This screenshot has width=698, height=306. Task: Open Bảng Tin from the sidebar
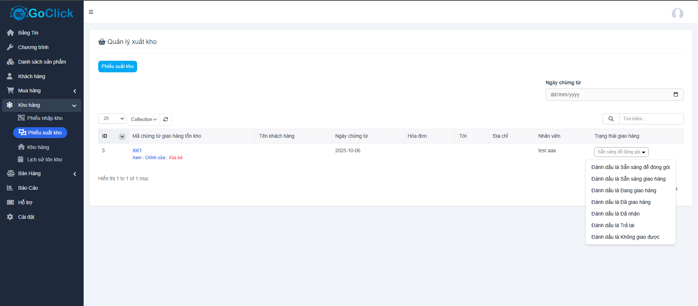pyautogui.click(x=28, y=33)
